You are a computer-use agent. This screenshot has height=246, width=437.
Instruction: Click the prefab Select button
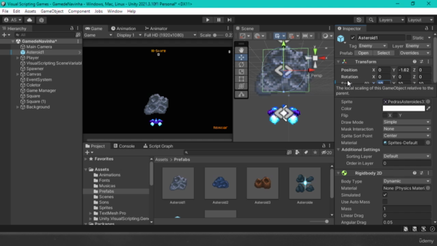click(x=384, y=53)
